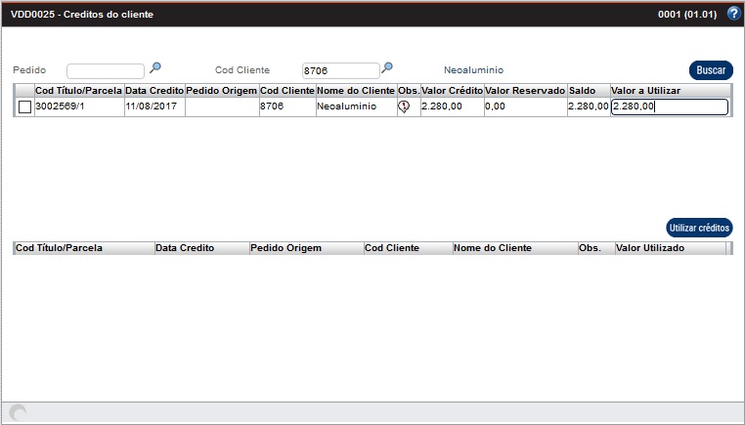Screen dimensions: 745x425
Task: Click the 11/08/2017 credit date cell
Action: [x=153, y=107]
